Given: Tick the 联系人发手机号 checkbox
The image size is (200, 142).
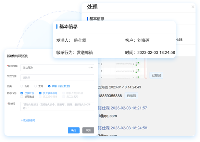Looking at the screenshot, I should (x=63, y=93).
